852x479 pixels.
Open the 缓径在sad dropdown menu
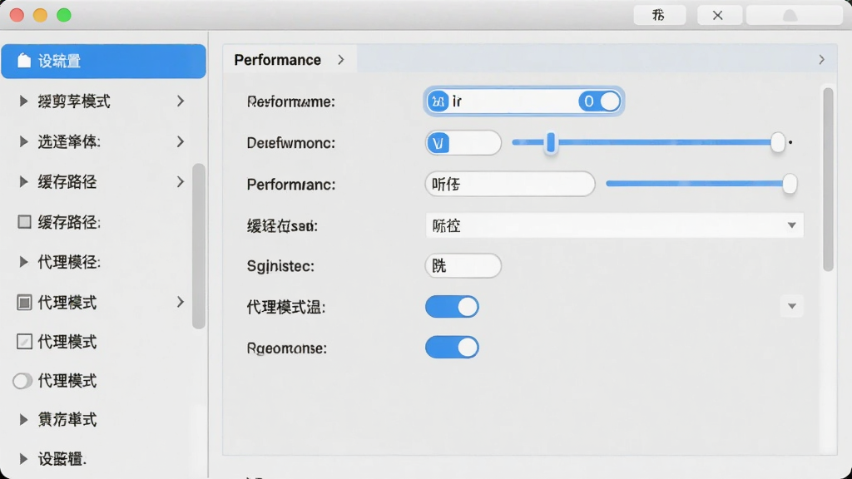(x=615, y=225)
